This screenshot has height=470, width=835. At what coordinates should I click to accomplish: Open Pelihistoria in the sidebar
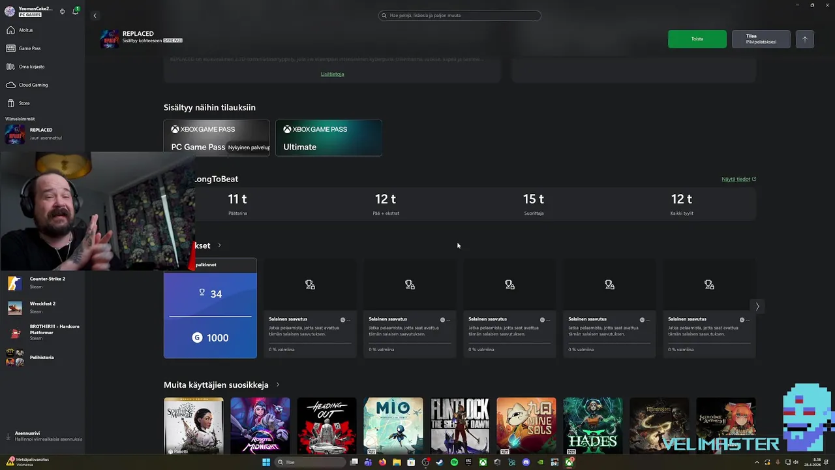[42, 358]
